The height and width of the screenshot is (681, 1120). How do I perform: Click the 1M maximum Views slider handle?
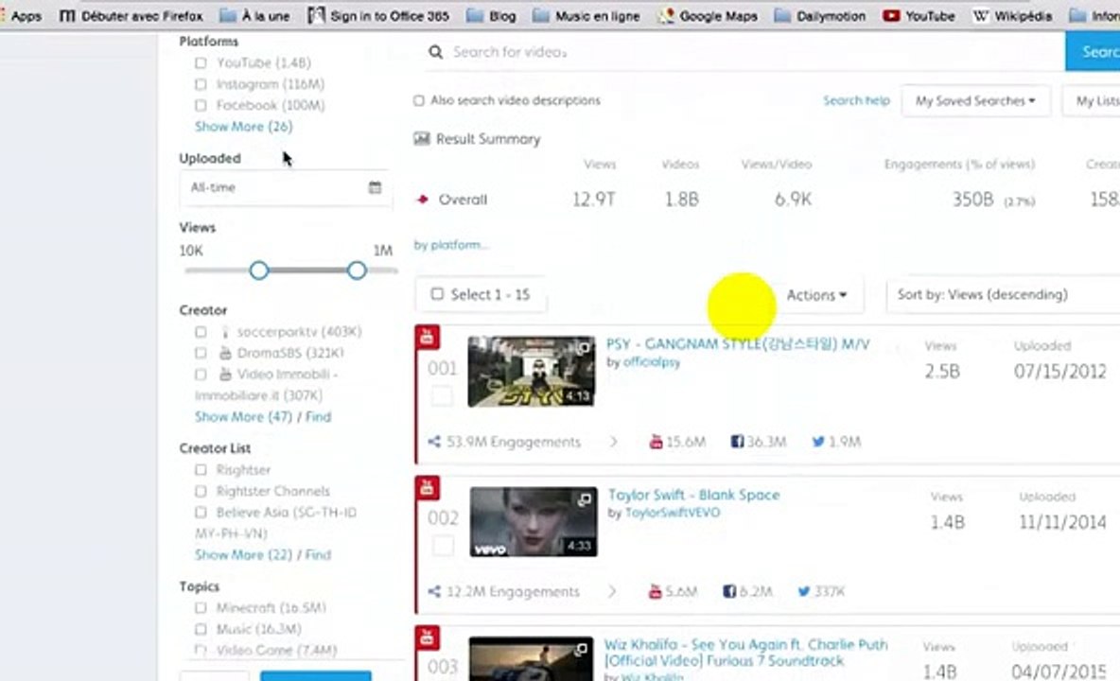click(357, 271)
